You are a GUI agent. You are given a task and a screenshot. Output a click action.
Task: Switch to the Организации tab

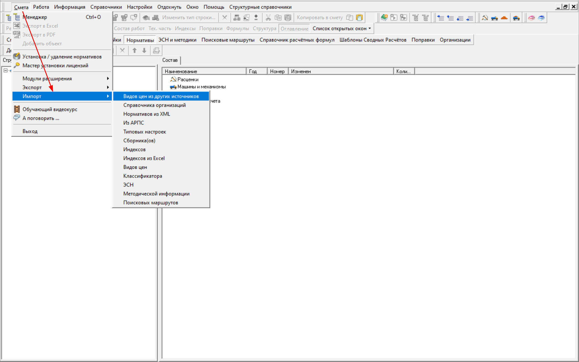pos(455,40)
